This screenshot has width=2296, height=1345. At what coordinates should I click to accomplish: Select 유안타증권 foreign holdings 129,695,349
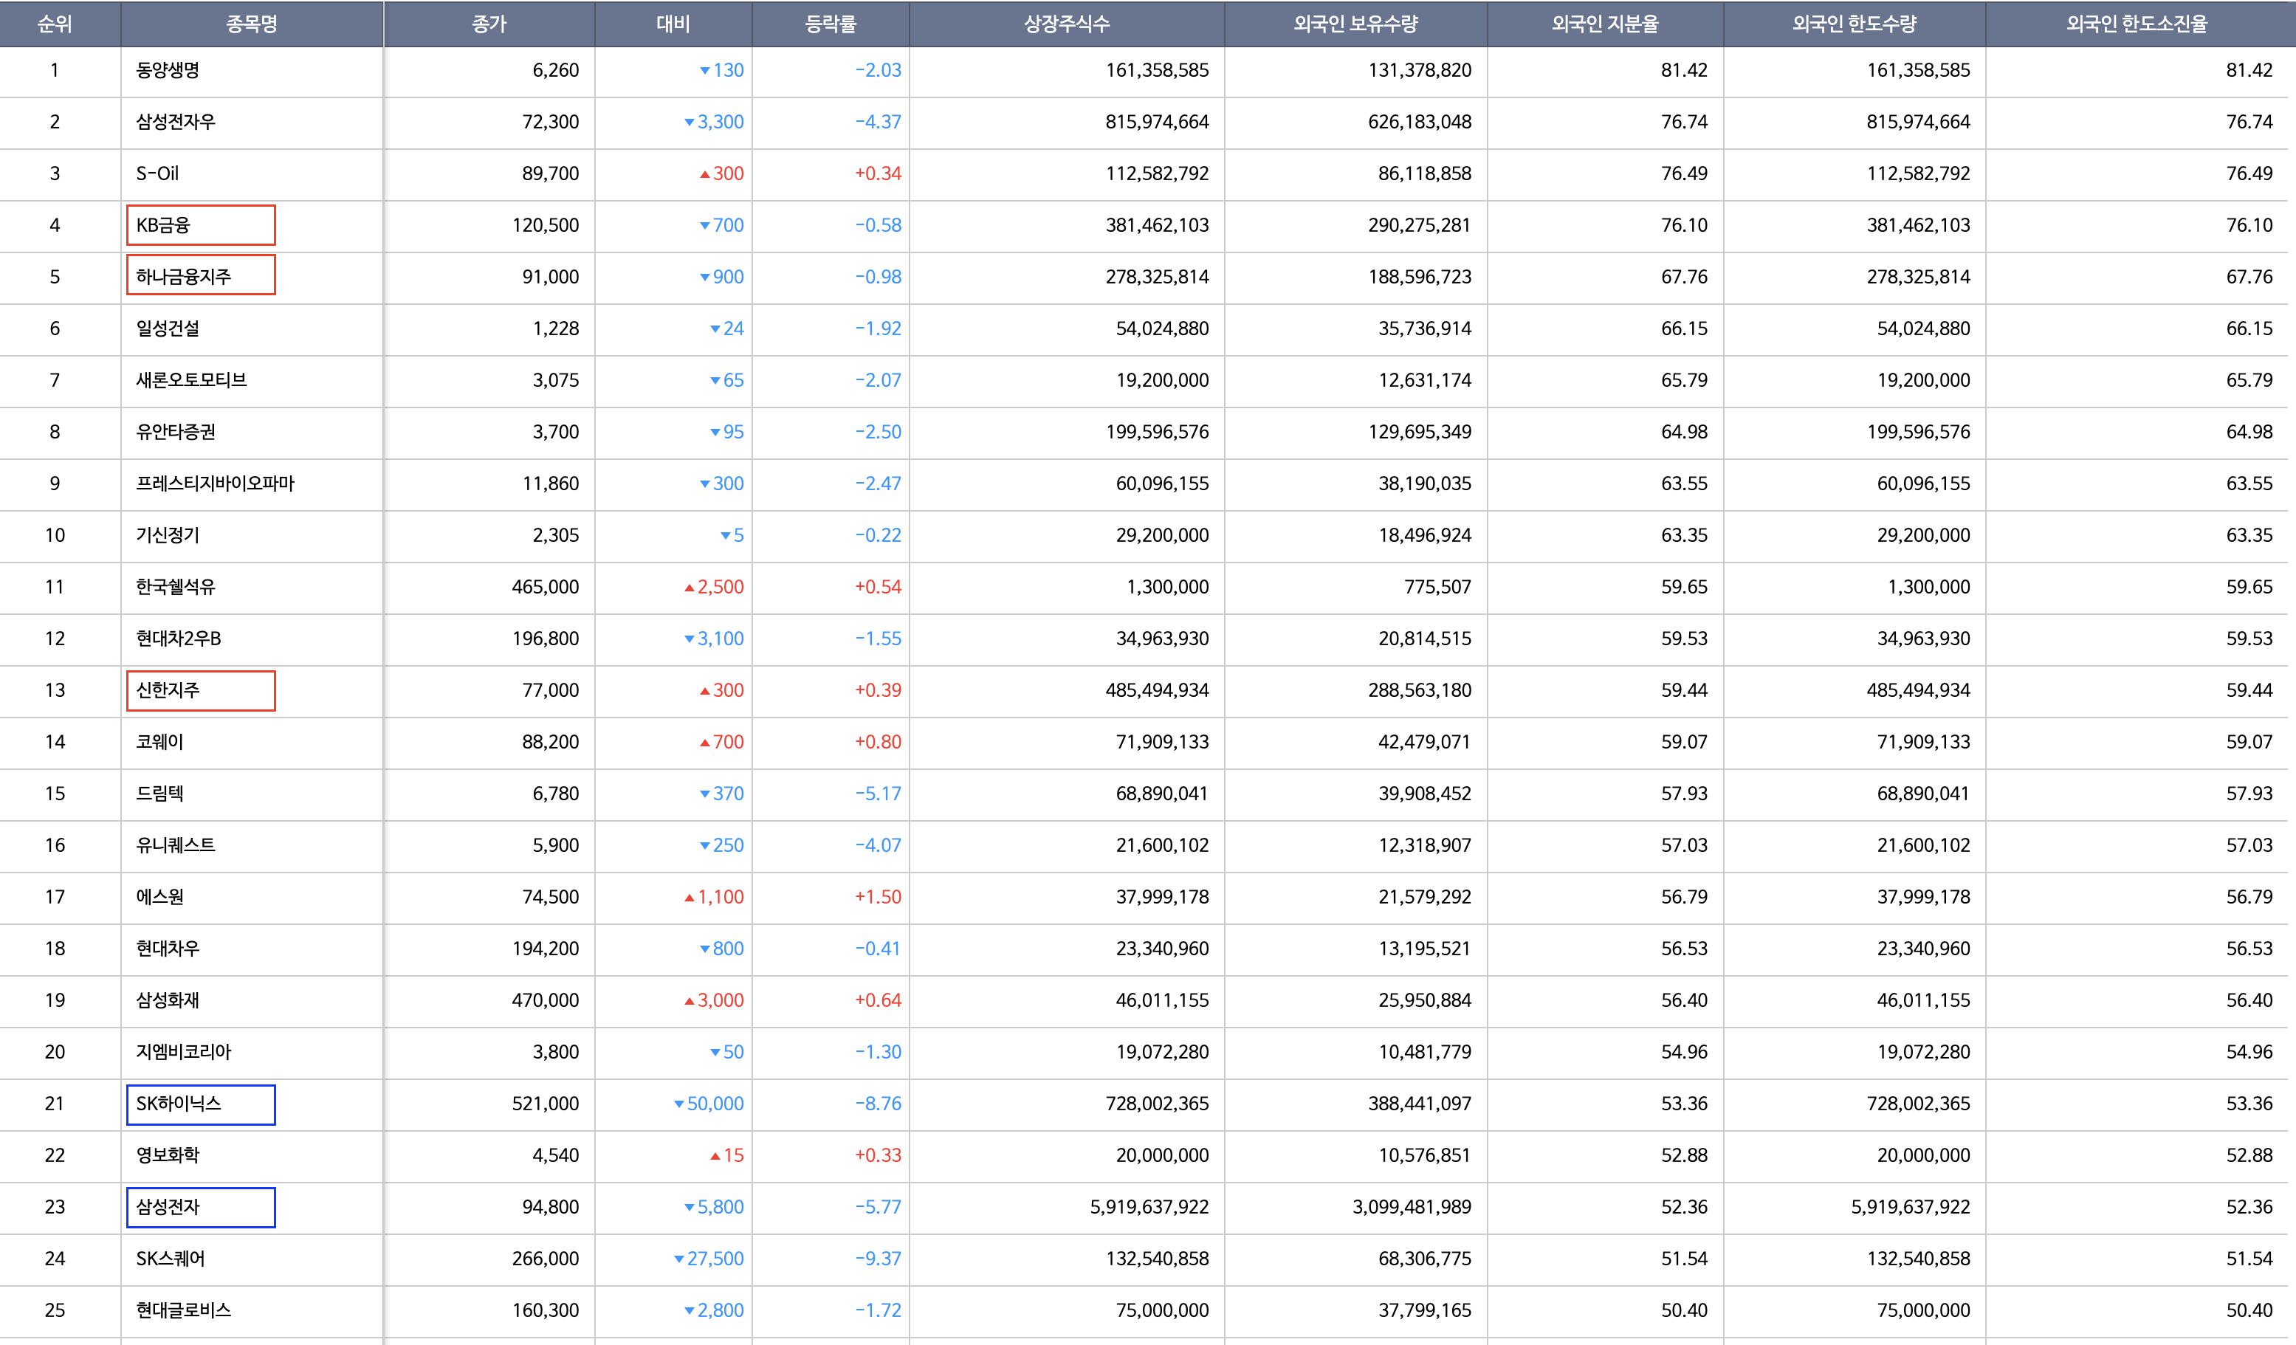click(x=1420, y=432)
